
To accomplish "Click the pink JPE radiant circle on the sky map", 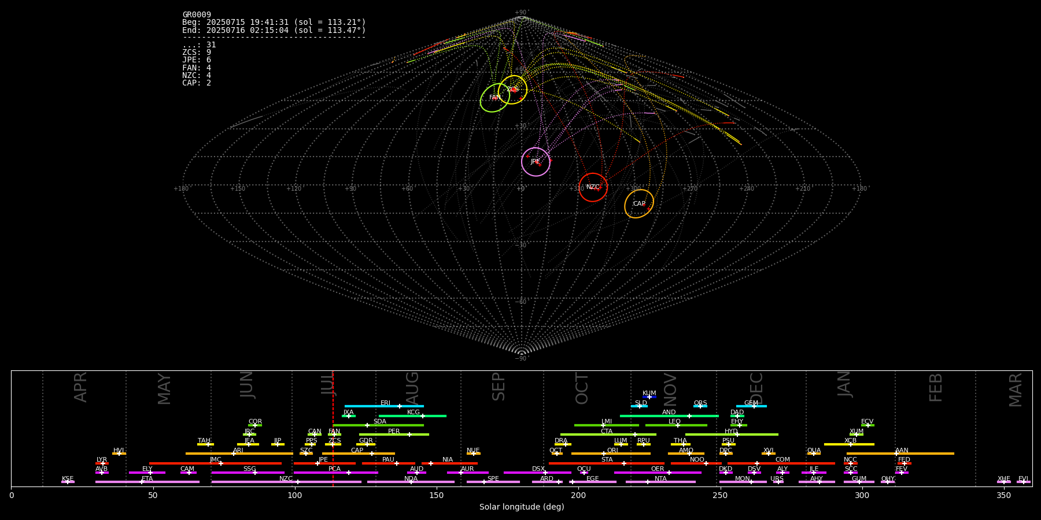I will pyautogui.click(x=536, y=162).
